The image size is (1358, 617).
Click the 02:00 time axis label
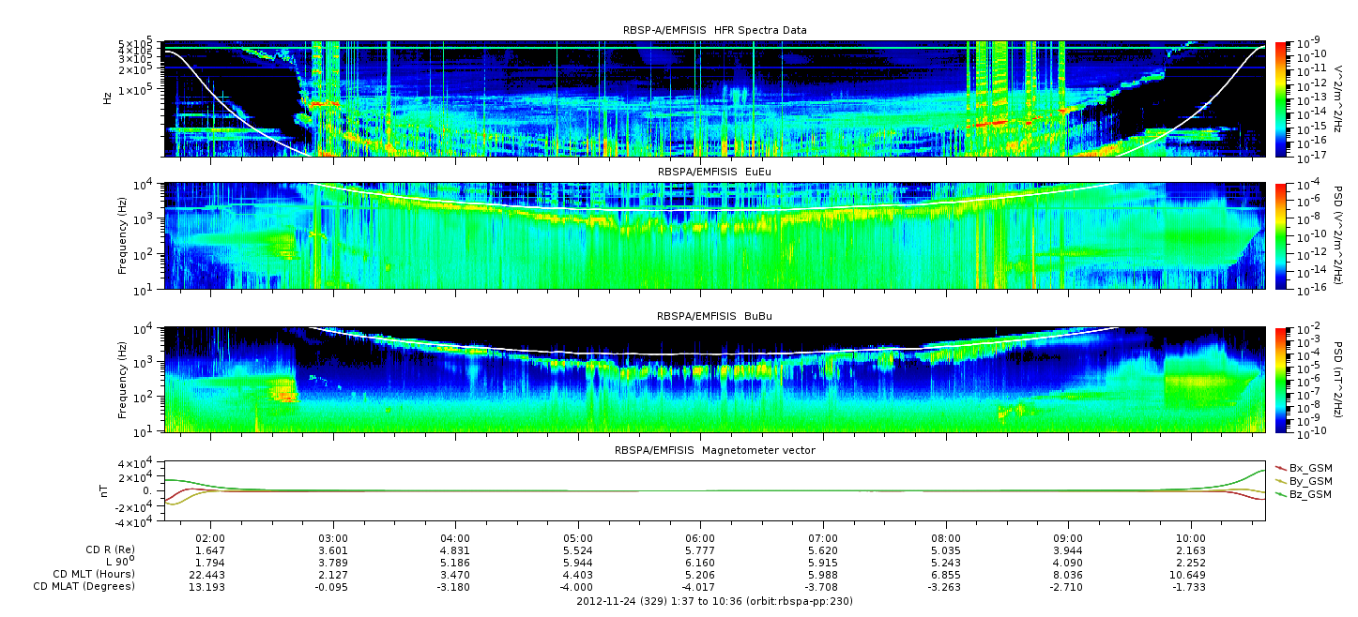pyautogui.click(x=210, y=537)
